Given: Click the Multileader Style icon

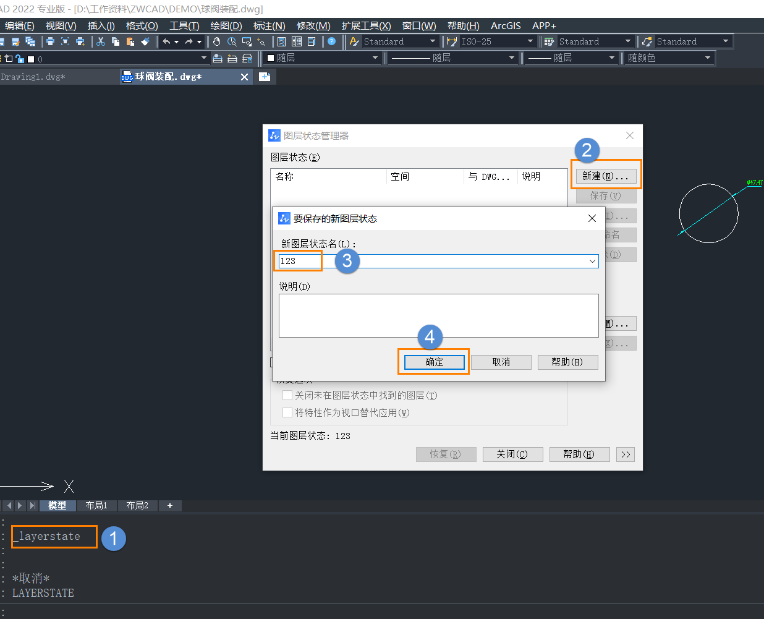Looking at the screenshot, I should [647, 41].
